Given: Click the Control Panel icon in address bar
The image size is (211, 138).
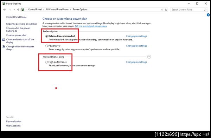Looking at the screenshot, I should [23, 9].
